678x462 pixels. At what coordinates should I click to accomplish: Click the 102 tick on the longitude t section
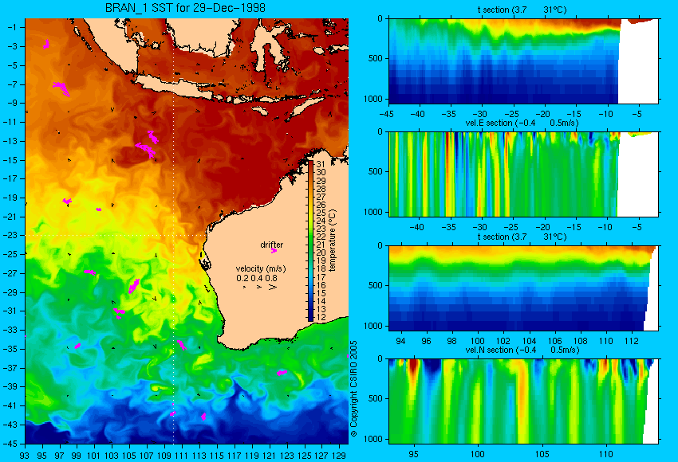tap(503, 341)
